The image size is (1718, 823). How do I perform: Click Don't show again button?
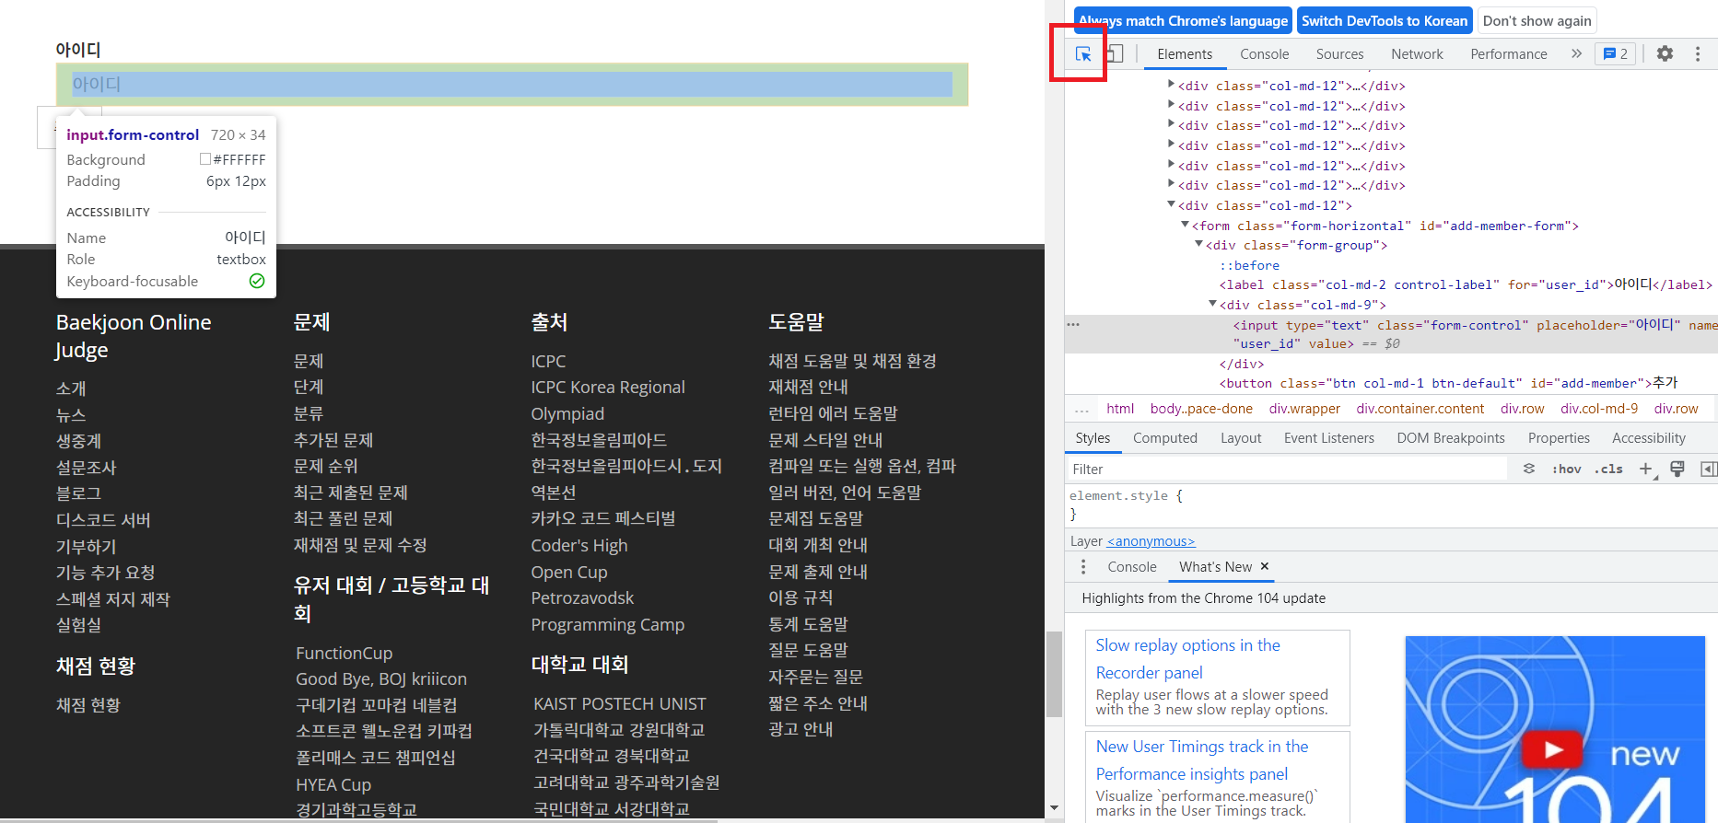pyautogui.click(x=1537, y=20)
